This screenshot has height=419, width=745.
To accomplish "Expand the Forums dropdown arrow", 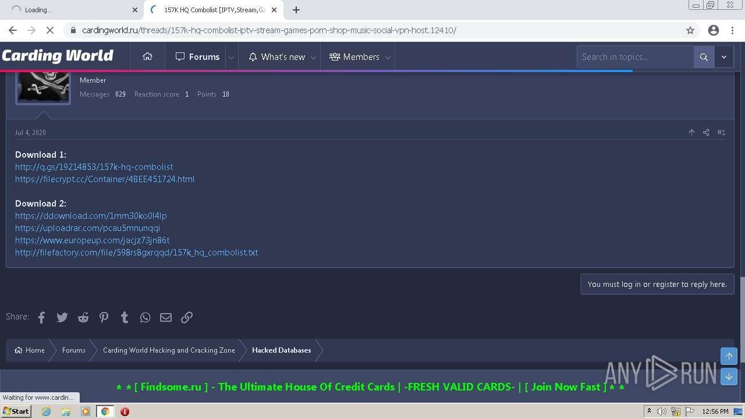I will (231, 57).
